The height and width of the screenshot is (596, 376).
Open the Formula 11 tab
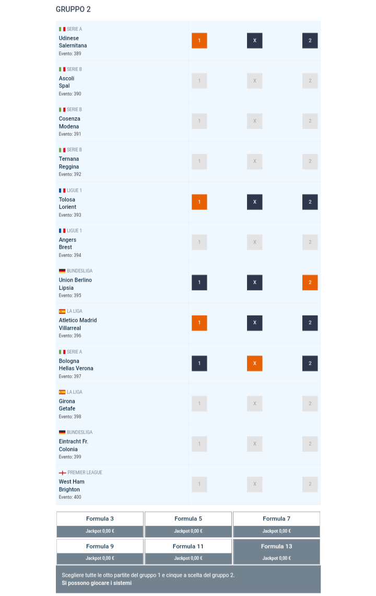click(188, 546)
